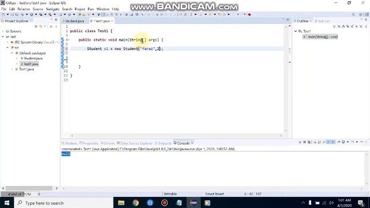Open the New file dropdown arrow

(8, 14)
